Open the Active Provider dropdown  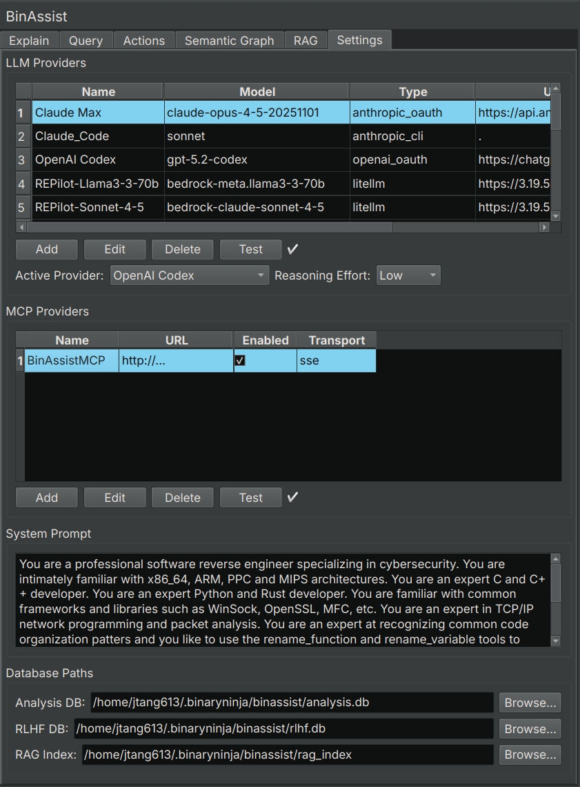coord(189,275)
